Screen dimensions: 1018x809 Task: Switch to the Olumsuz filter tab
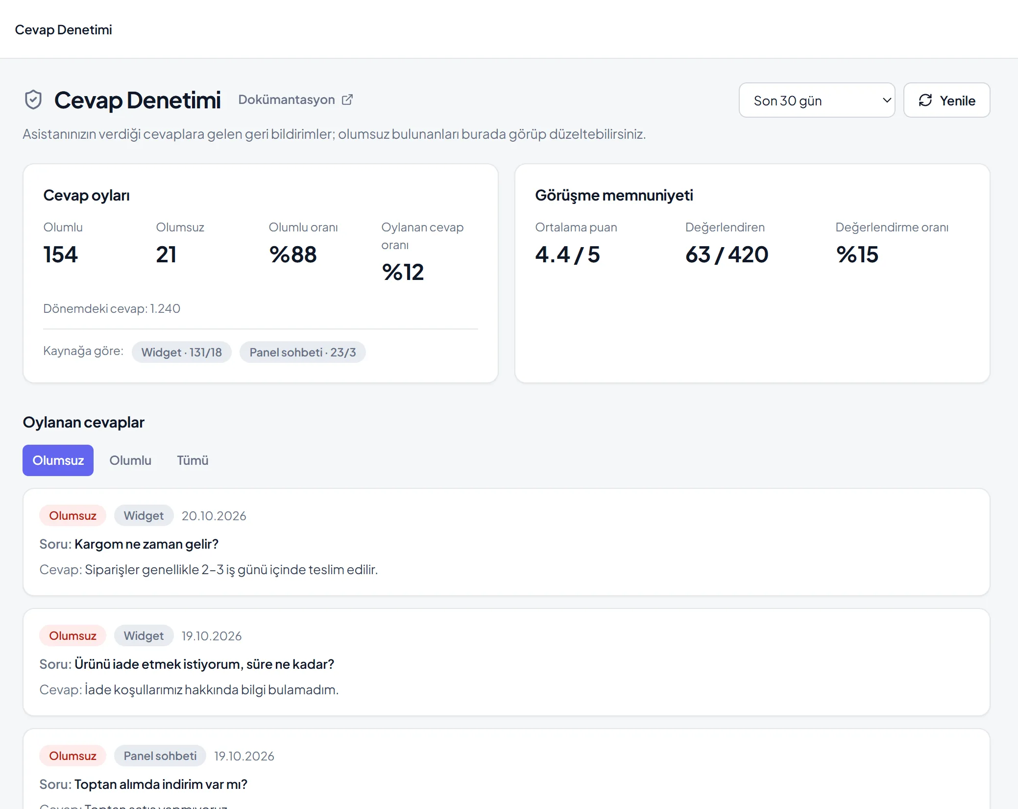(x=58, y=460)
